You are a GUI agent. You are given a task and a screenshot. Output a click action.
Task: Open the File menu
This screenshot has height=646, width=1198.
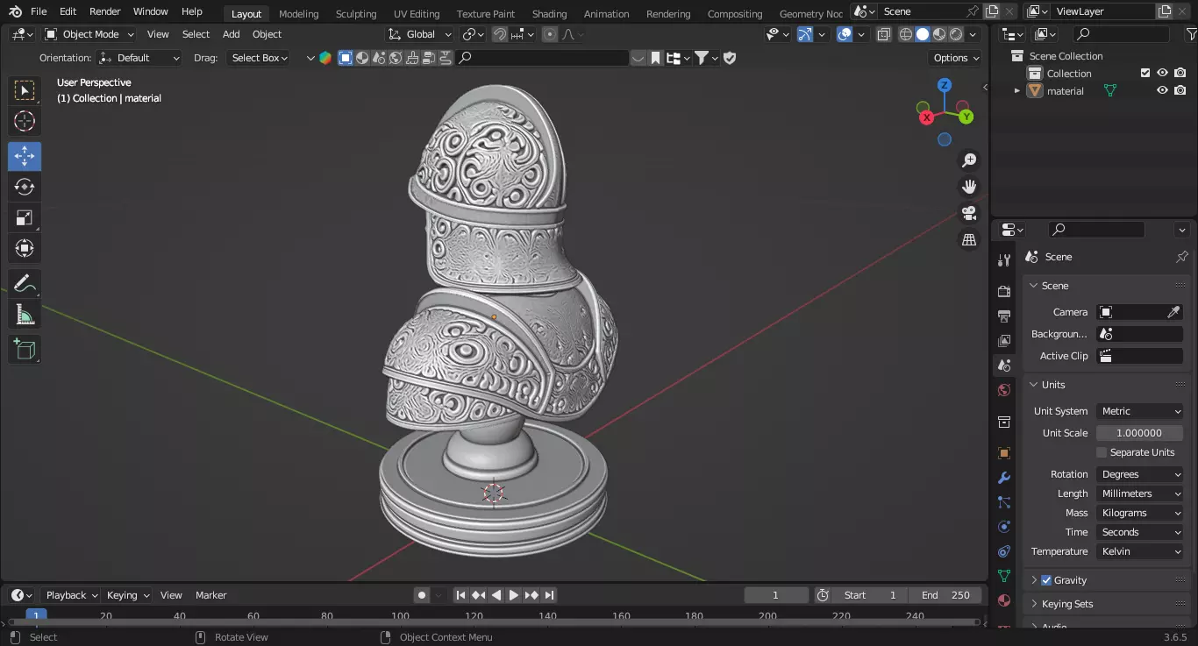coord(39,11)
